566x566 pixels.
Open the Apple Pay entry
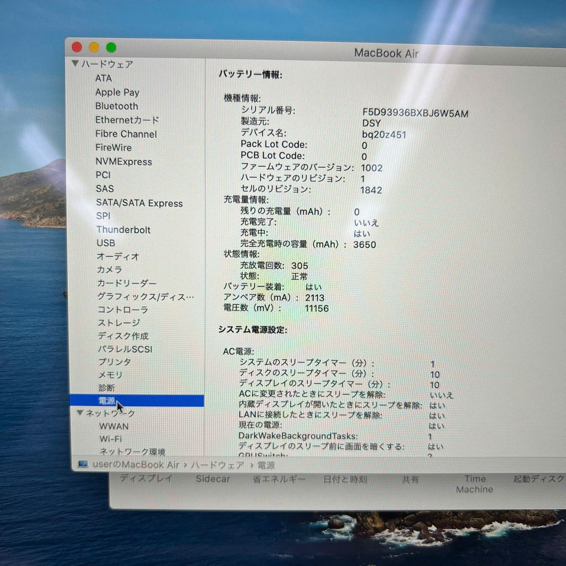coord(117,92)
